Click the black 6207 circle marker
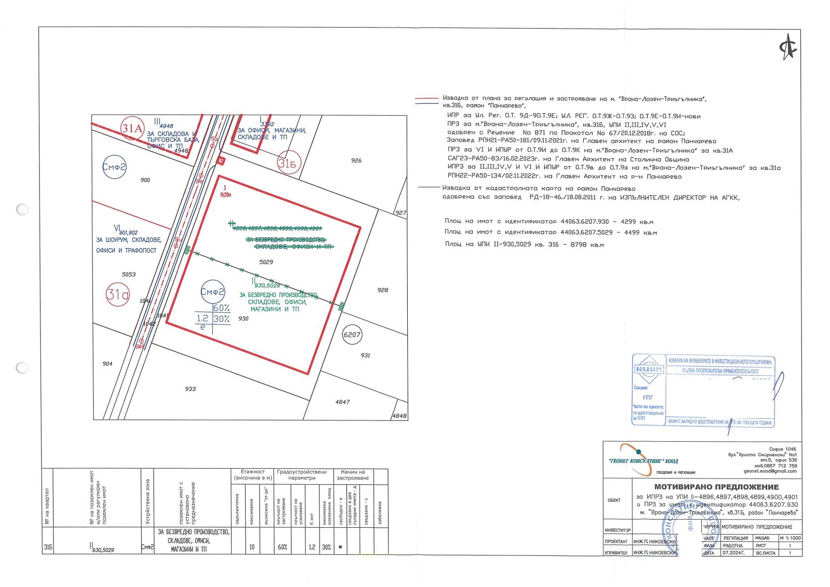 tap(352, 335)
